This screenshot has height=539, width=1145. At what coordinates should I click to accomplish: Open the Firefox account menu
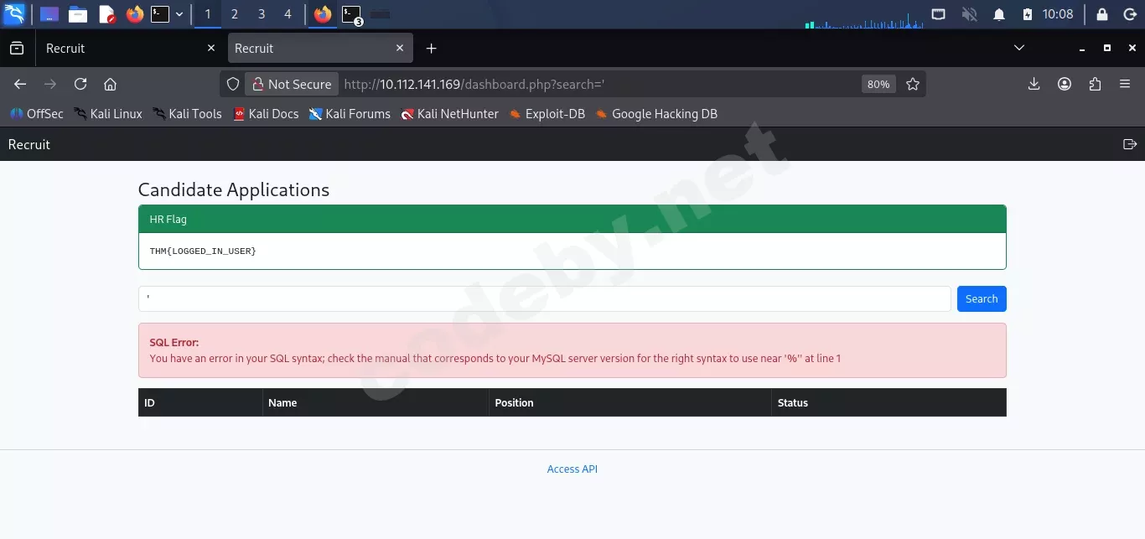[1065, 84]
